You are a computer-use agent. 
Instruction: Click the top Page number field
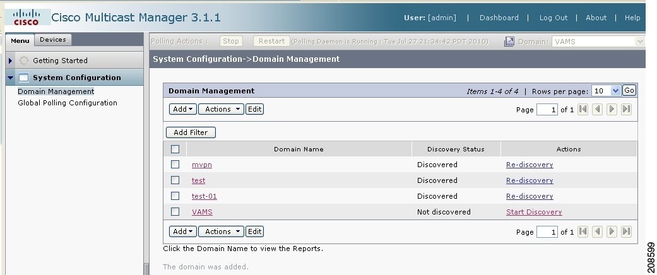point(547,110)
